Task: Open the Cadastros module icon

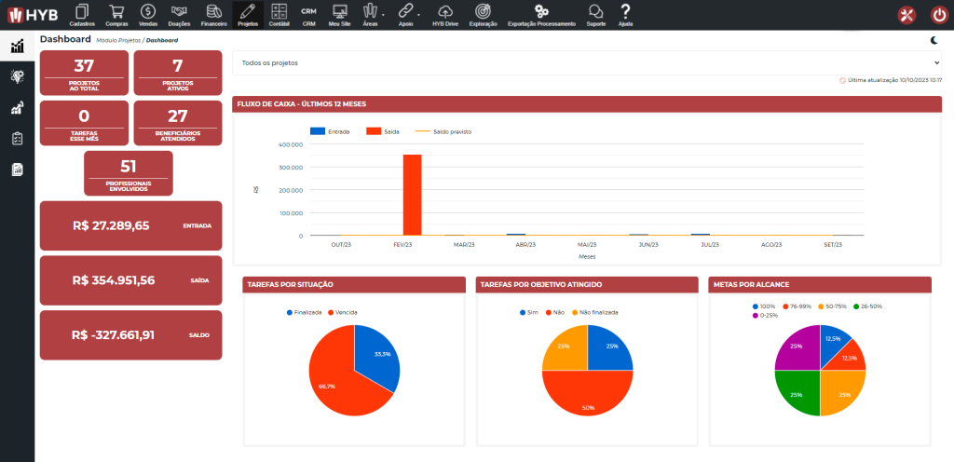Action: pyautogui.click(x=81, y=14)
